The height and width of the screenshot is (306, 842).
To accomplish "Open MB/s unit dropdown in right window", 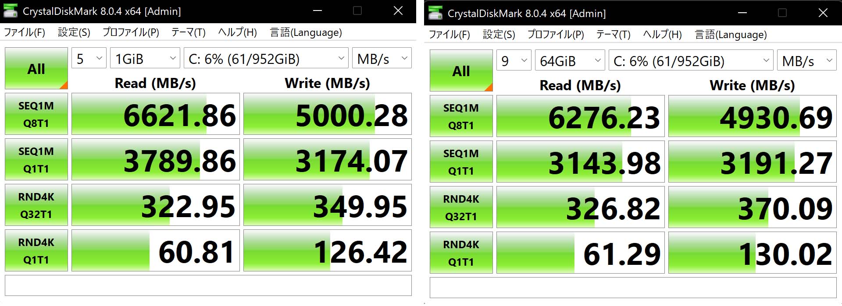I will (x=807, y=60).
